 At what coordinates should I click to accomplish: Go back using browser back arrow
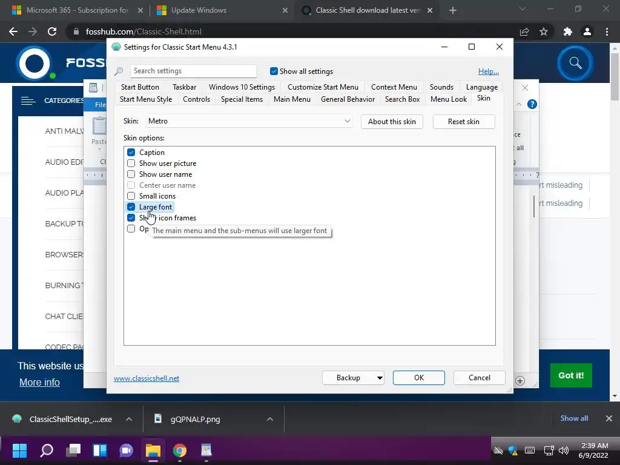pos(13,31)
